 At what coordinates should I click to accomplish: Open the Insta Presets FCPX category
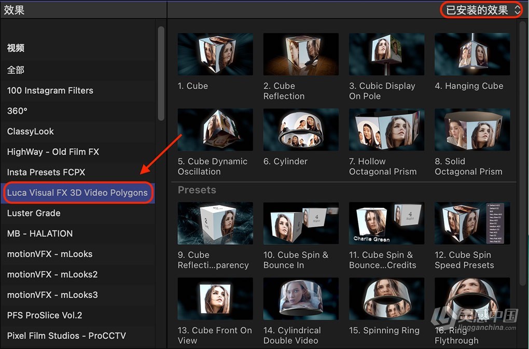coord(78,172)
